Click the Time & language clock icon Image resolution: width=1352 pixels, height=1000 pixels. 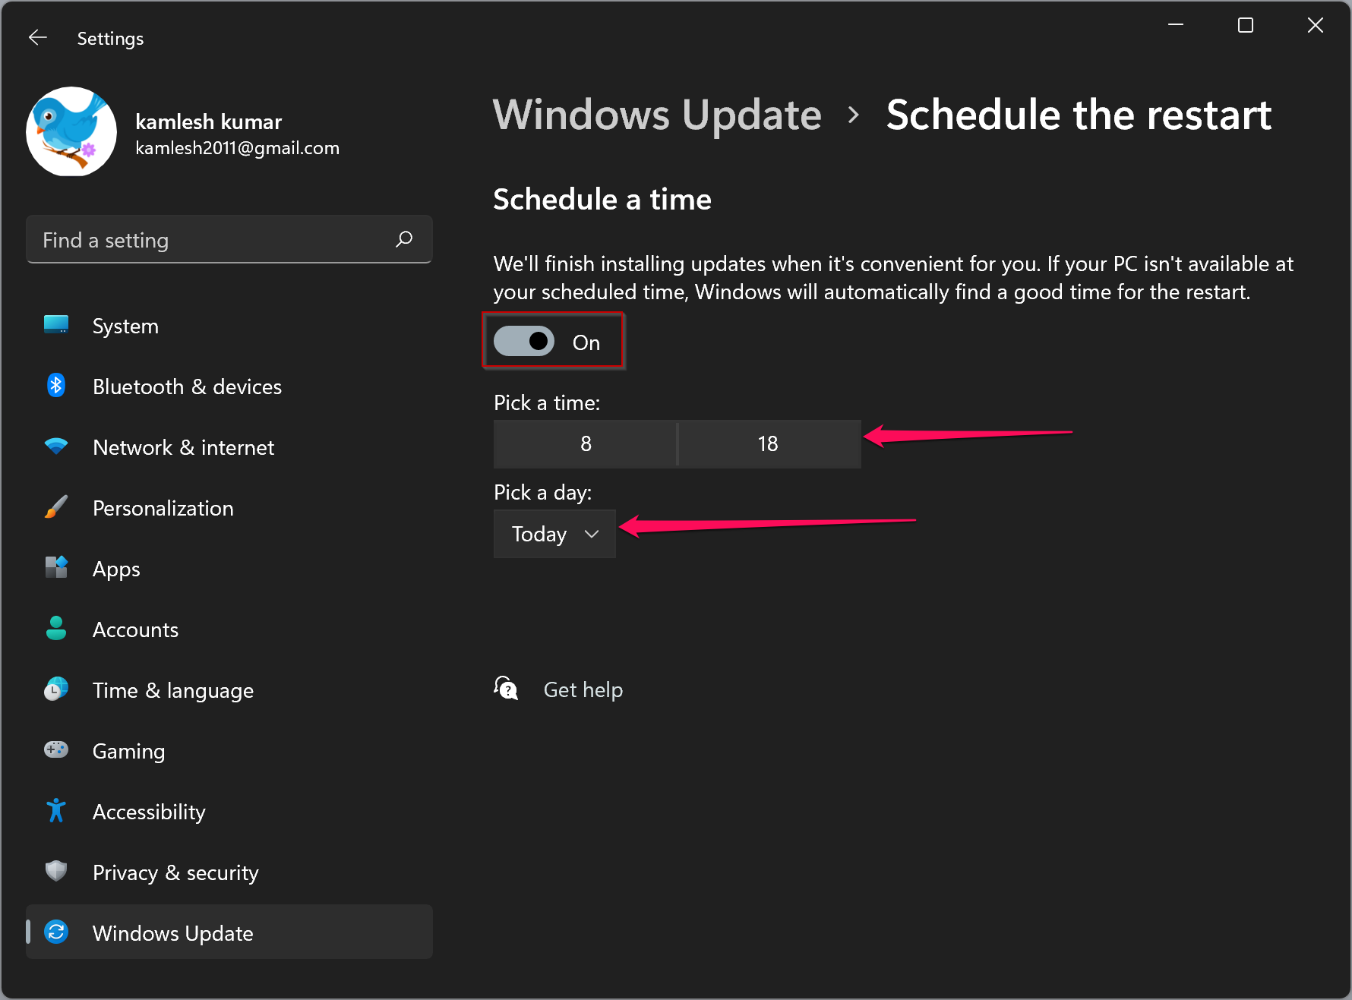(x=56, y=689)
